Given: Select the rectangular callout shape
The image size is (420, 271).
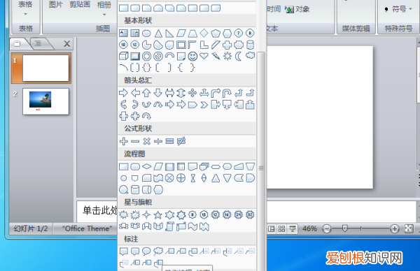Looking at the screenshot, I should (123, 251).
